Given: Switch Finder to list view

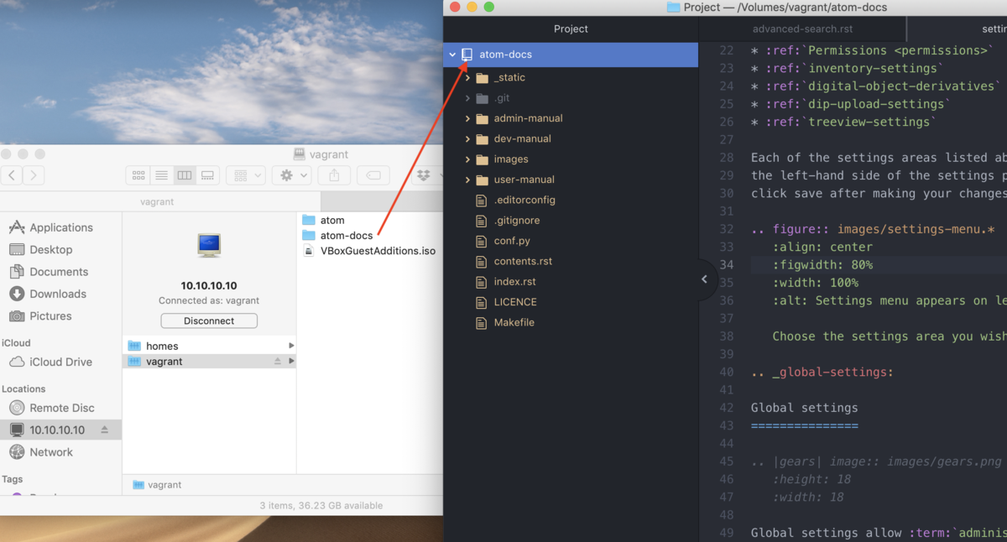Looking at the screenshot, I should (x=161, y=175).
